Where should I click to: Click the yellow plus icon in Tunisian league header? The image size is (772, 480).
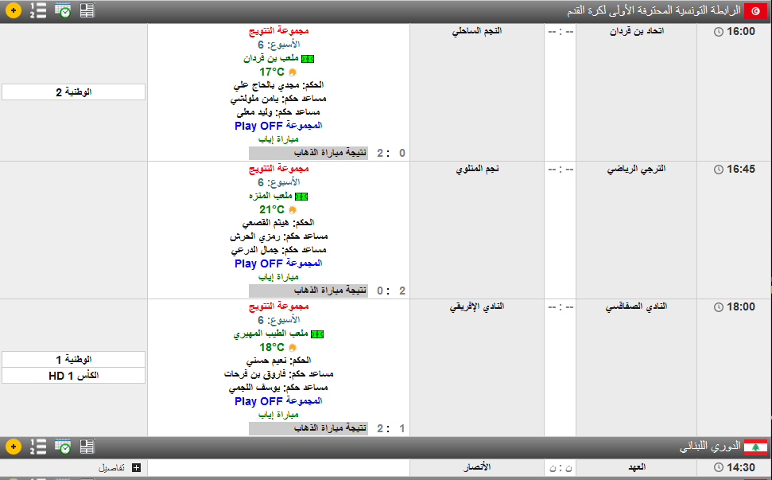point(14,10)
